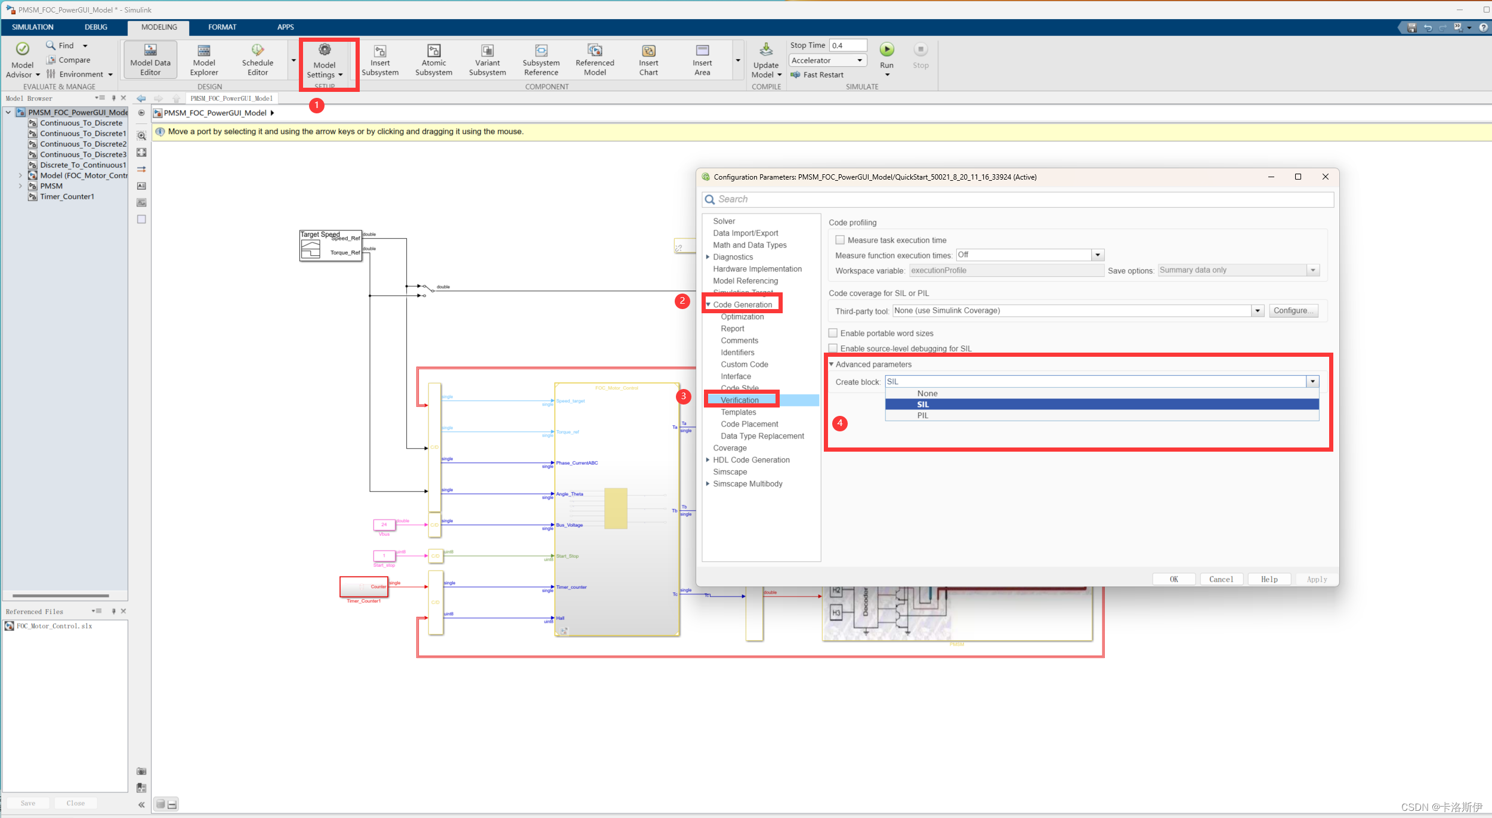The image size is (1492, 818).
Task: Select Timer_Counter1 in Model Browser
Action: [x=67, y=196]
